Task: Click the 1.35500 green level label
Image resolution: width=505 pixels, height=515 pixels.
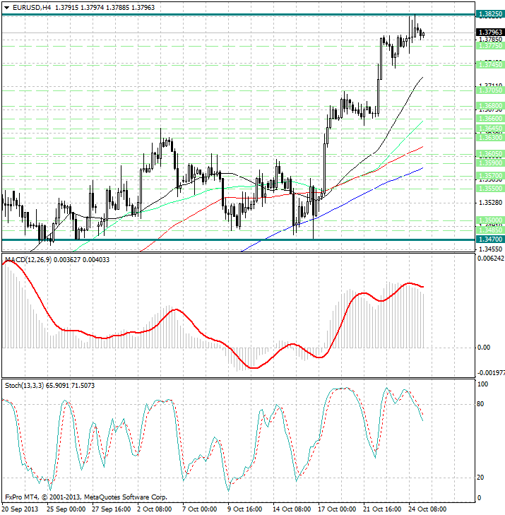Action: 490,188
